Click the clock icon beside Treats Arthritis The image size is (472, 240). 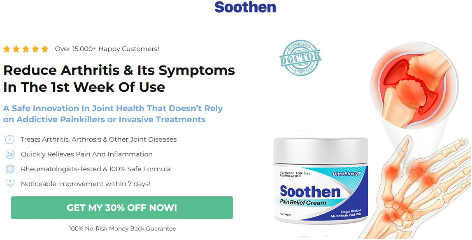point(10,140)
